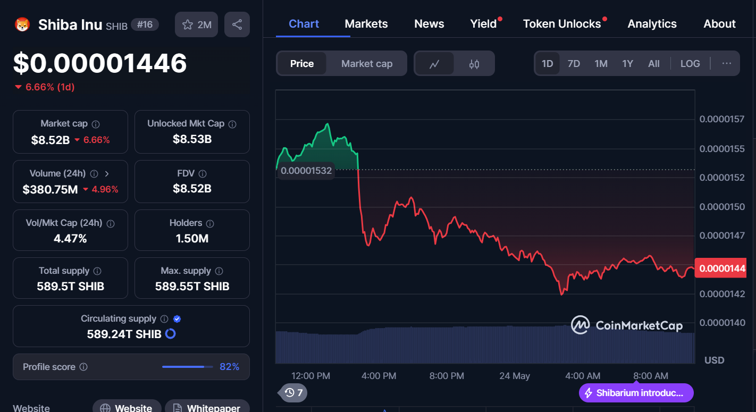This screenshot has height=412, width=756.
Task: Click the lightning icon on Shibarium event
Action: 589,393
